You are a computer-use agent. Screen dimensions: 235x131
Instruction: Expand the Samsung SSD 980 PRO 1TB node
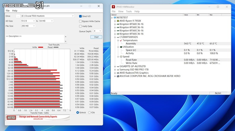click(115, 70)
